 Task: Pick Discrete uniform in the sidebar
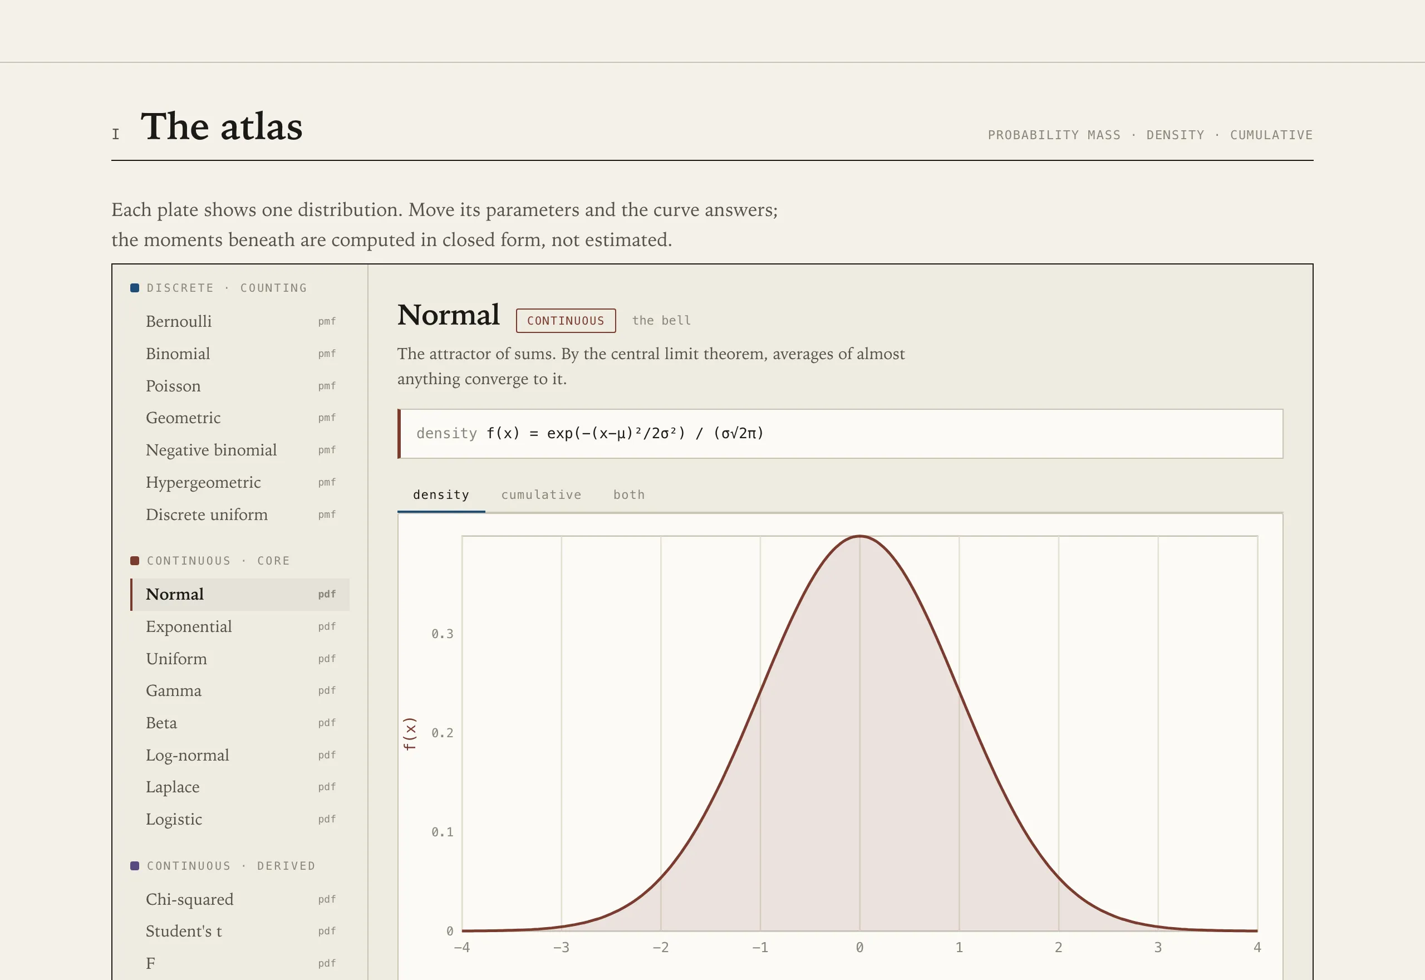pos(240,514)
